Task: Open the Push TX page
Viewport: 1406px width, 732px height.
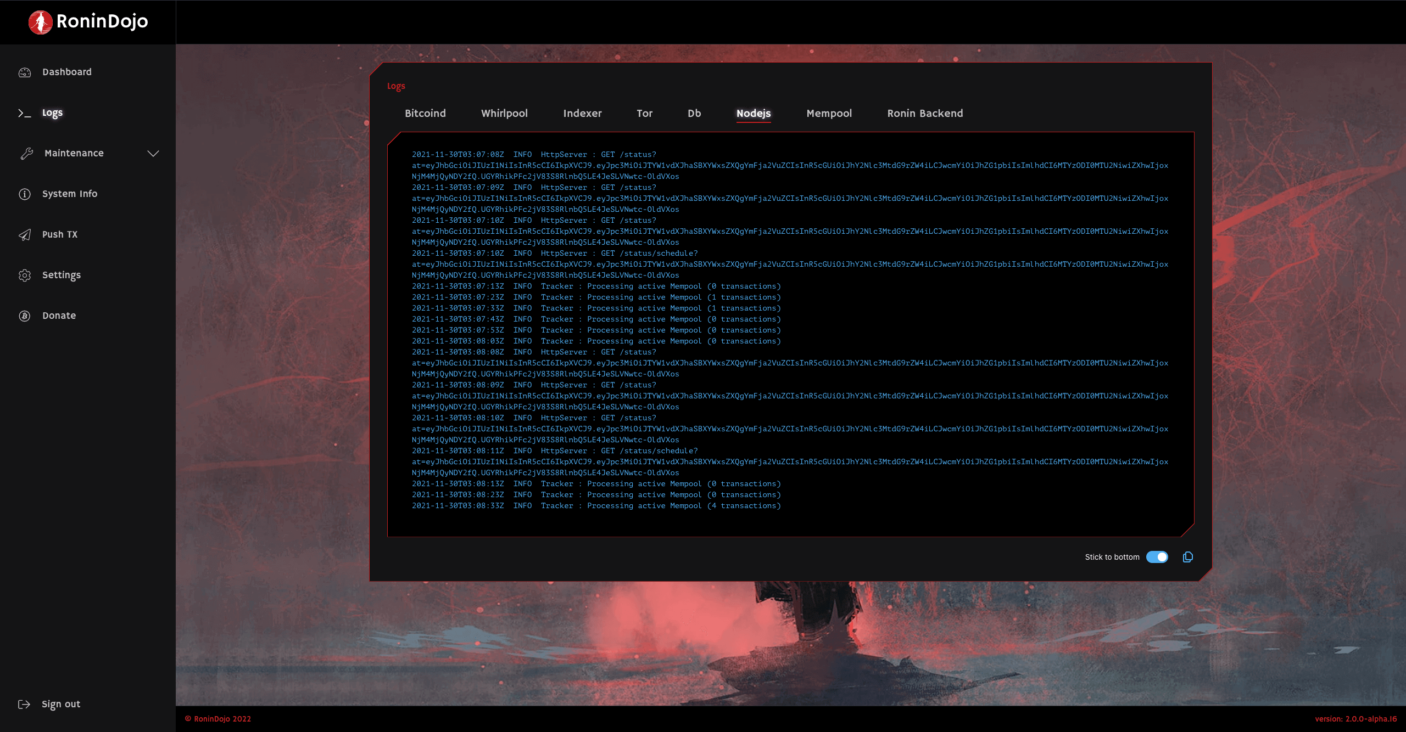Action: pyautogui.click(x=60, y=234)
